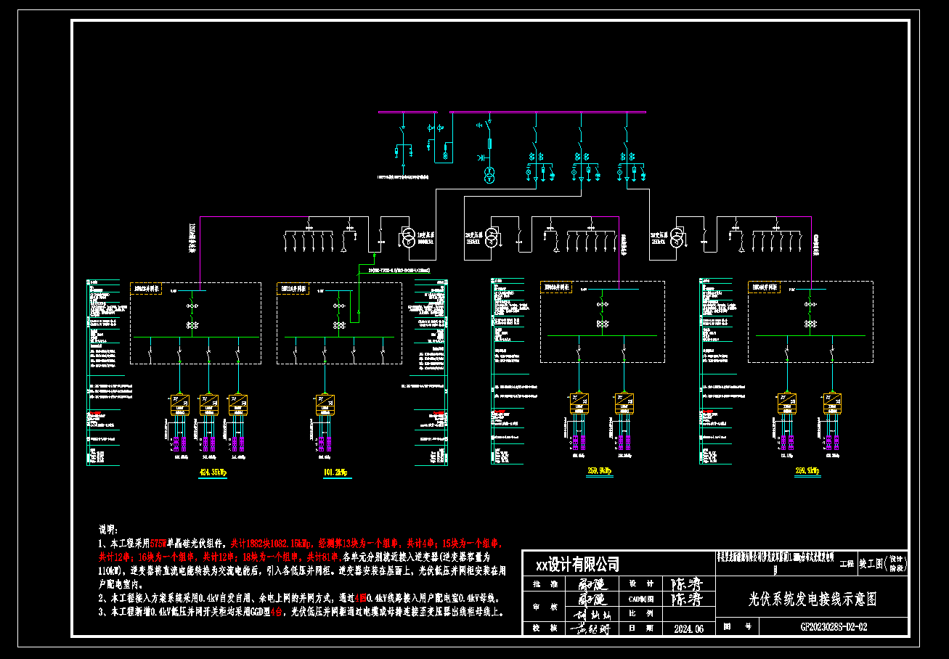Select the inverter symbol above the 101.2kWp label
949x659 pixels.
click(325, 404)
